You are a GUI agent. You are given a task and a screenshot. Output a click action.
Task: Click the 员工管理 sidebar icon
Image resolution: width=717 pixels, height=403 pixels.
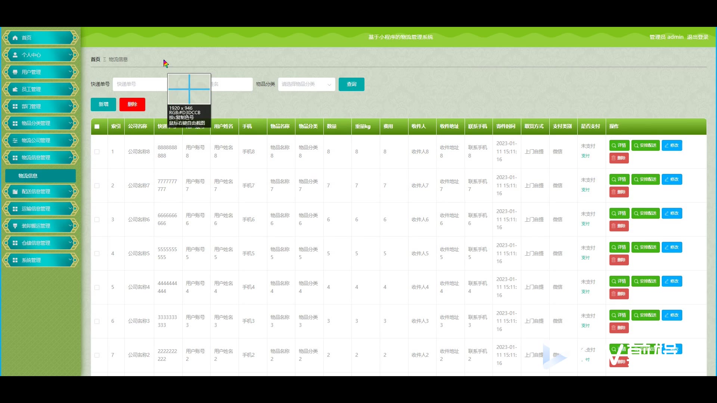[15, 89]
